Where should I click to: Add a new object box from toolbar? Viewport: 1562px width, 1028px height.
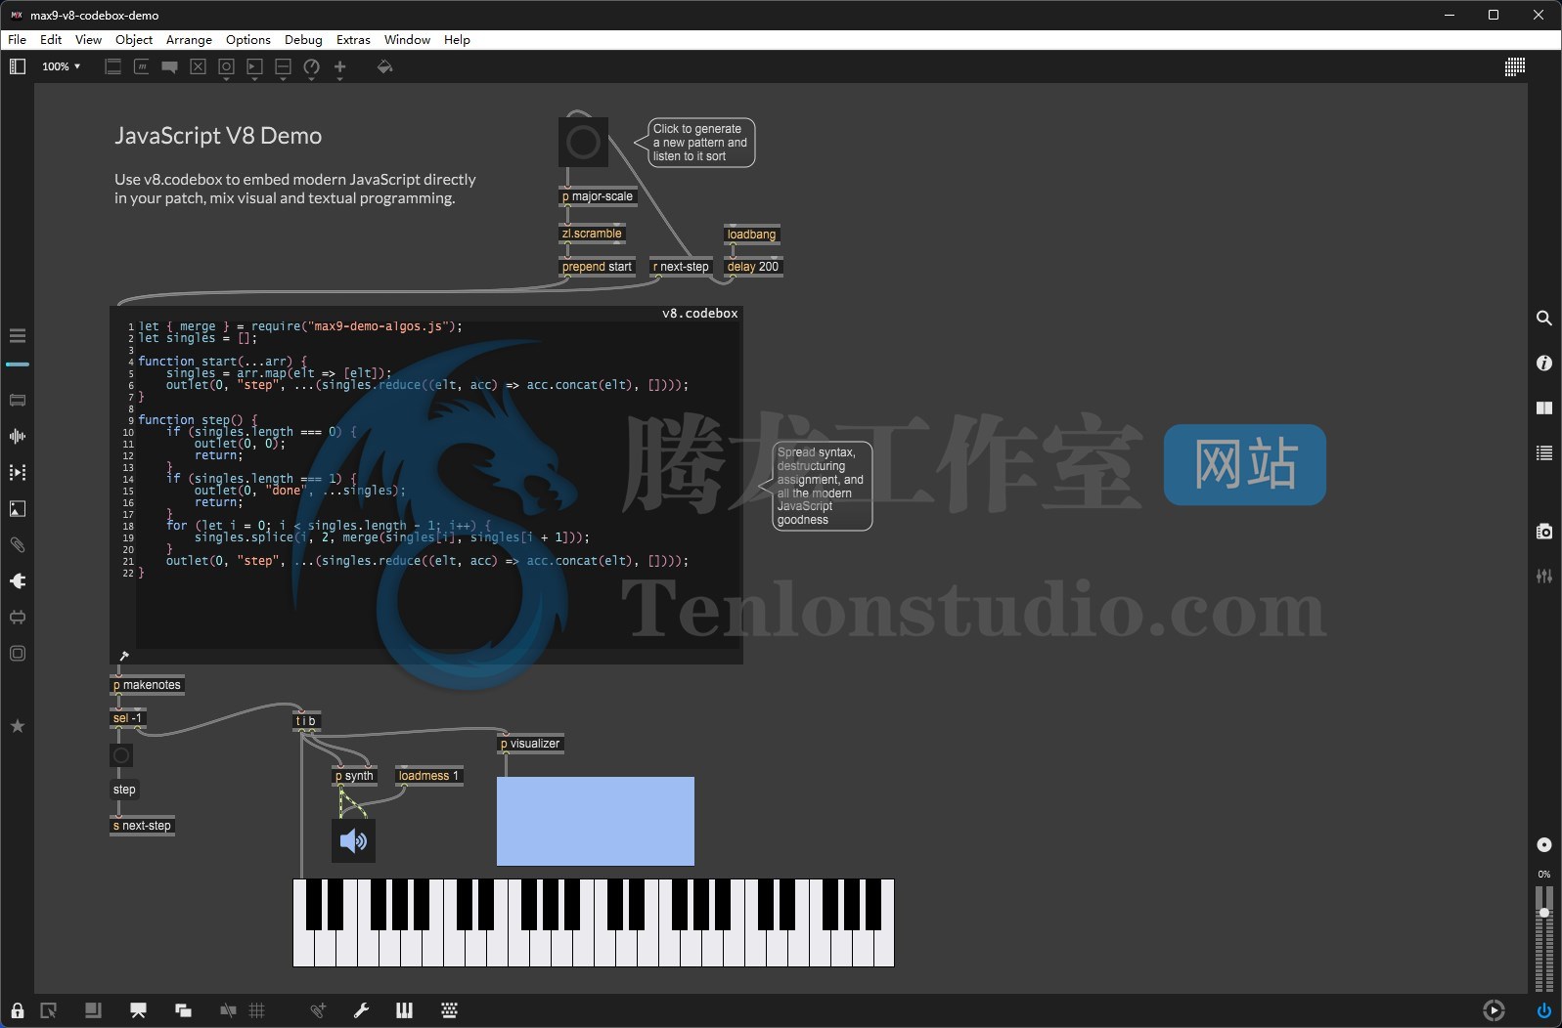pos(113,66)
